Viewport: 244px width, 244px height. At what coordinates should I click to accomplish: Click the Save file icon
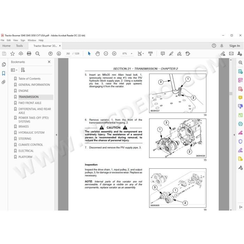(x=4, y=54)
